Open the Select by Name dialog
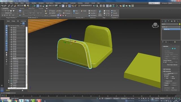Image resolution: width=181 pixels, height=102 pixels. click(28, 6)
